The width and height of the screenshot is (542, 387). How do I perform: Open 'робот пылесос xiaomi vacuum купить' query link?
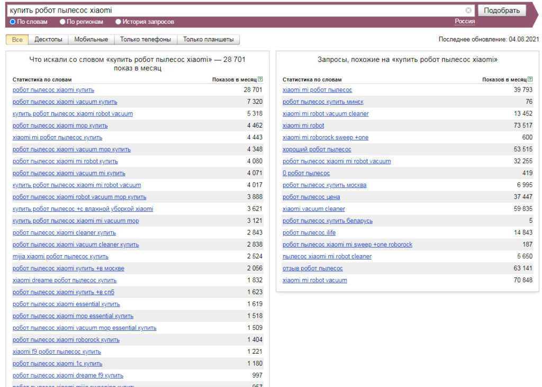pyautogui.click(x=65, y=102)
